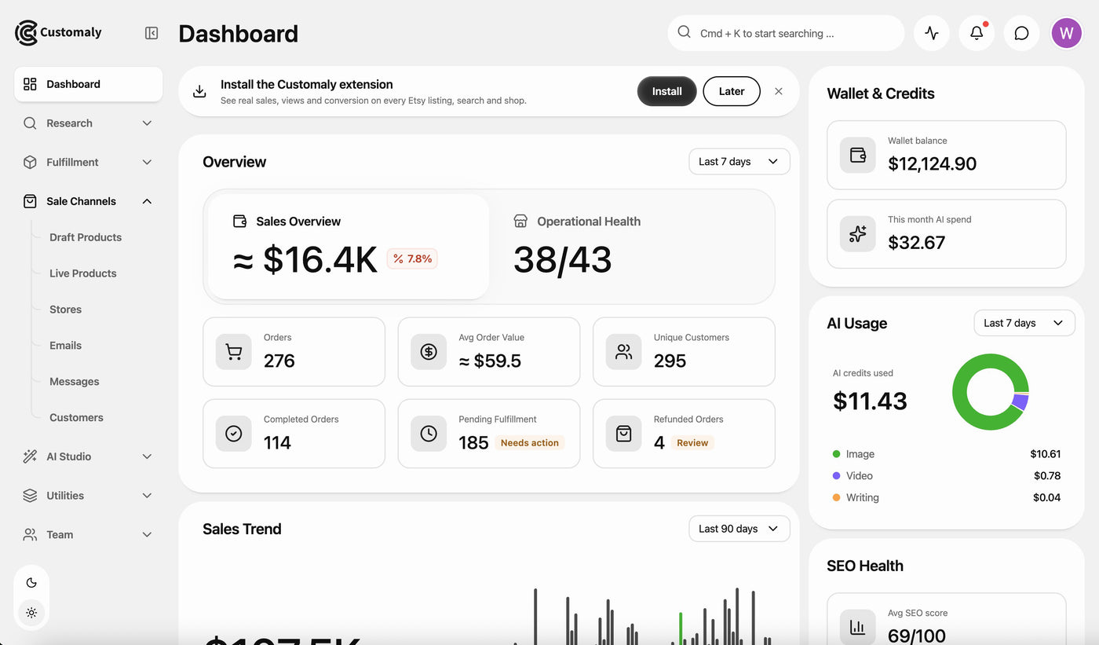Focus the Cmd + K search field
The height and width of the screenshot is (645, 1099).
tap(786, 33)
